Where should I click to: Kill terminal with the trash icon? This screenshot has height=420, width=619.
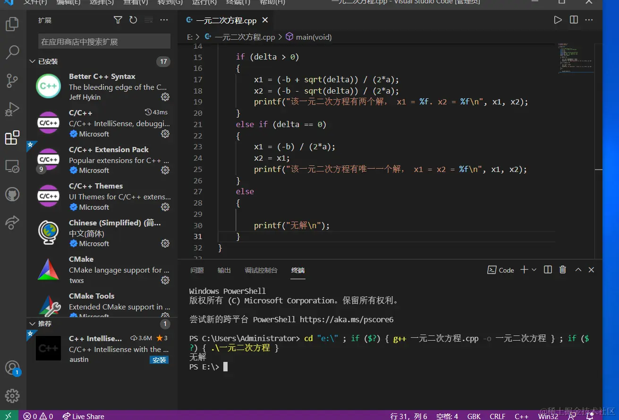(x=562, y=270)
